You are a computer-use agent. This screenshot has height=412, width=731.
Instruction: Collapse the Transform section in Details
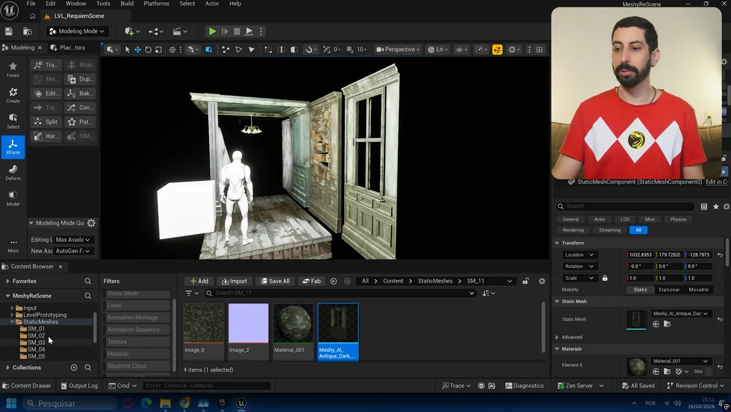556,243
